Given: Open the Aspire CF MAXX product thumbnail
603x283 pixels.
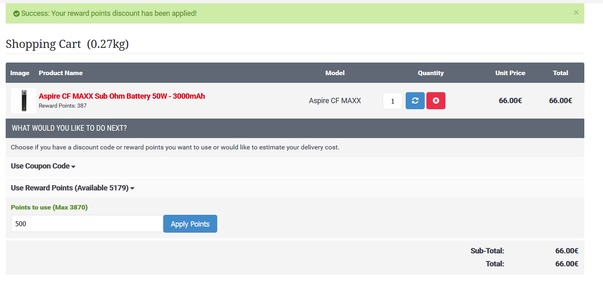Looking at the screenshot, I should point(24,100).
